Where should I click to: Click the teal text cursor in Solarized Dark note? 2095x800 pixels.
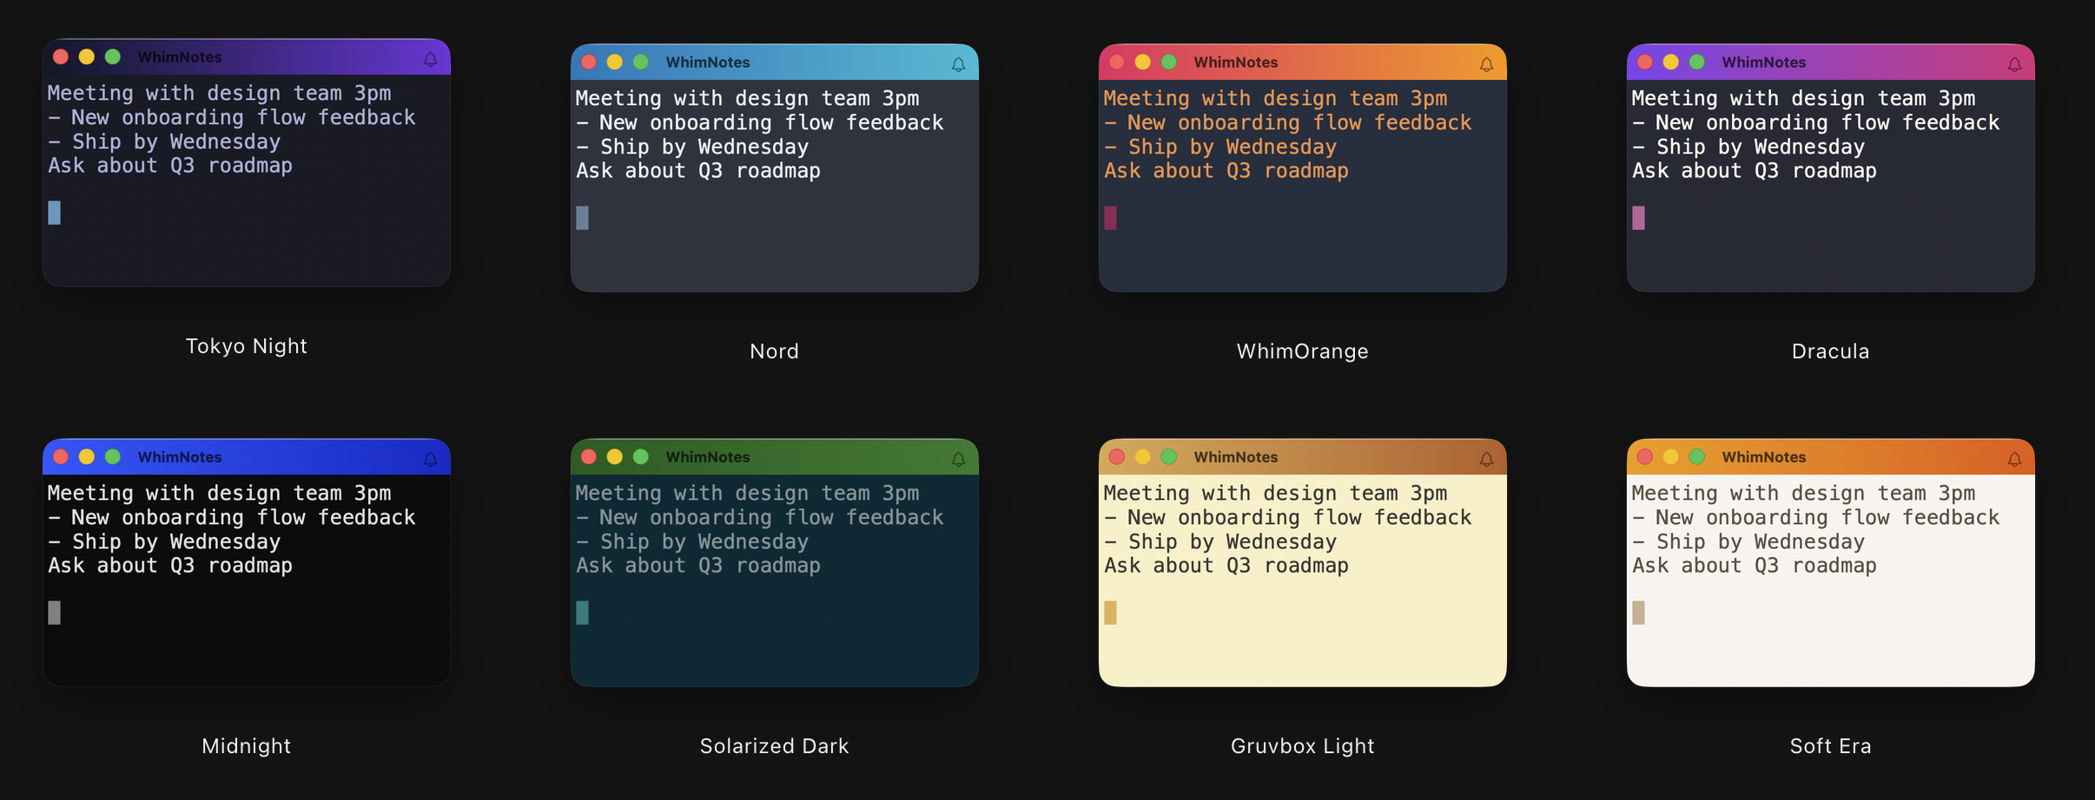point(583,613)
